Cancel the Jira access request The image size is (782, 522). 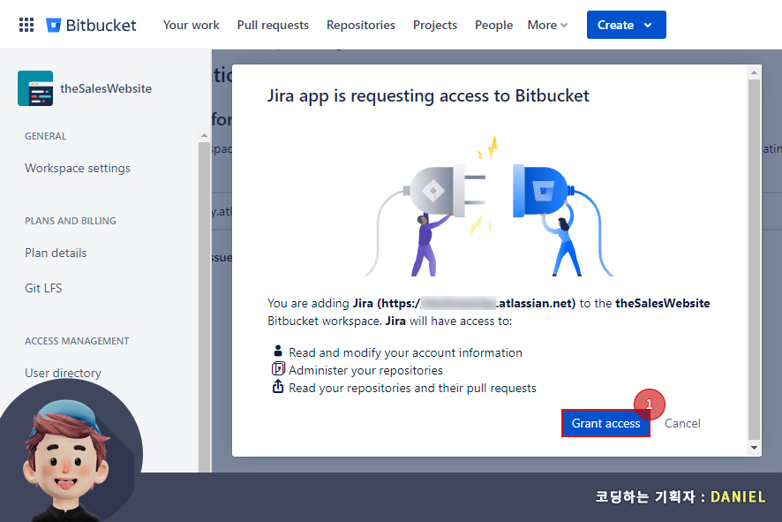click(x=682, y=423)
